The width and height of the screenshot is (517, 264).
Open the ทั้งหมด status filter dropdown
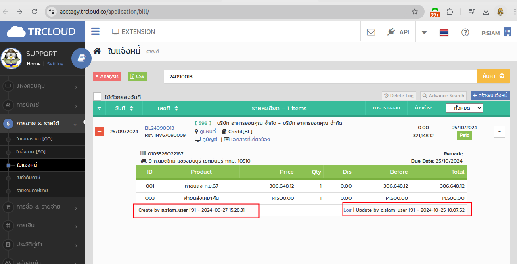(464, 108)
